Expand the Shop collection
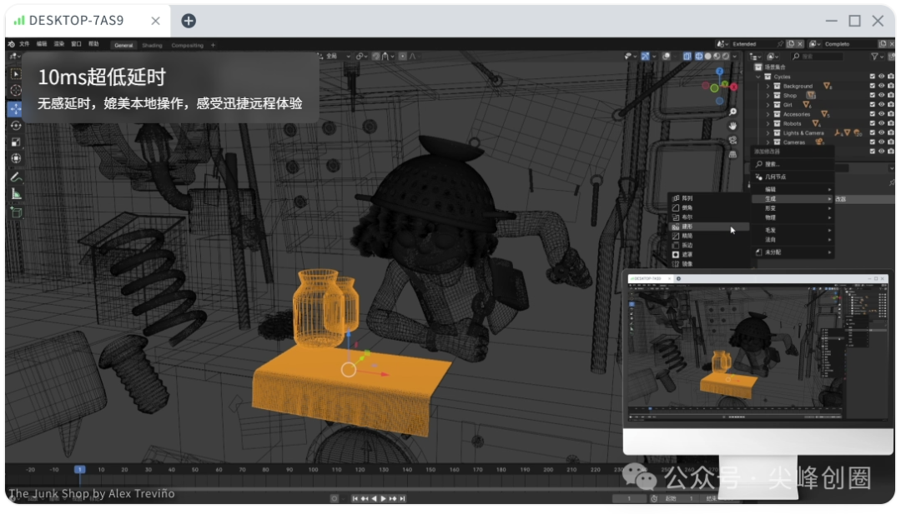Screen dimensions: 901x514 click(768, 95)
